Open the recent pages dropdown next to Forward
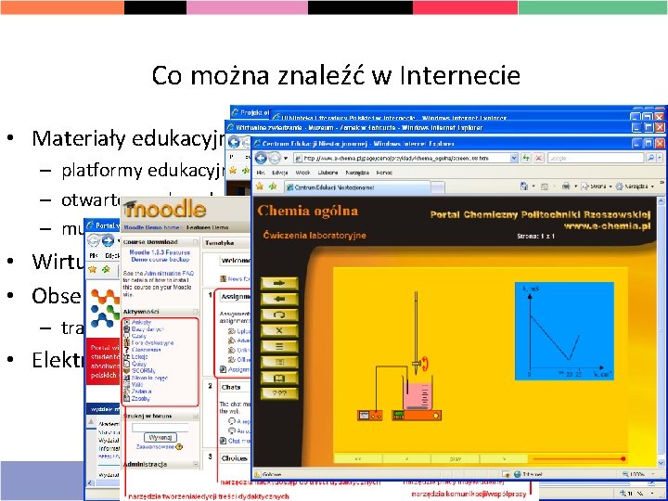This screenshot has height=501, width=668. (x=285, y=159)
